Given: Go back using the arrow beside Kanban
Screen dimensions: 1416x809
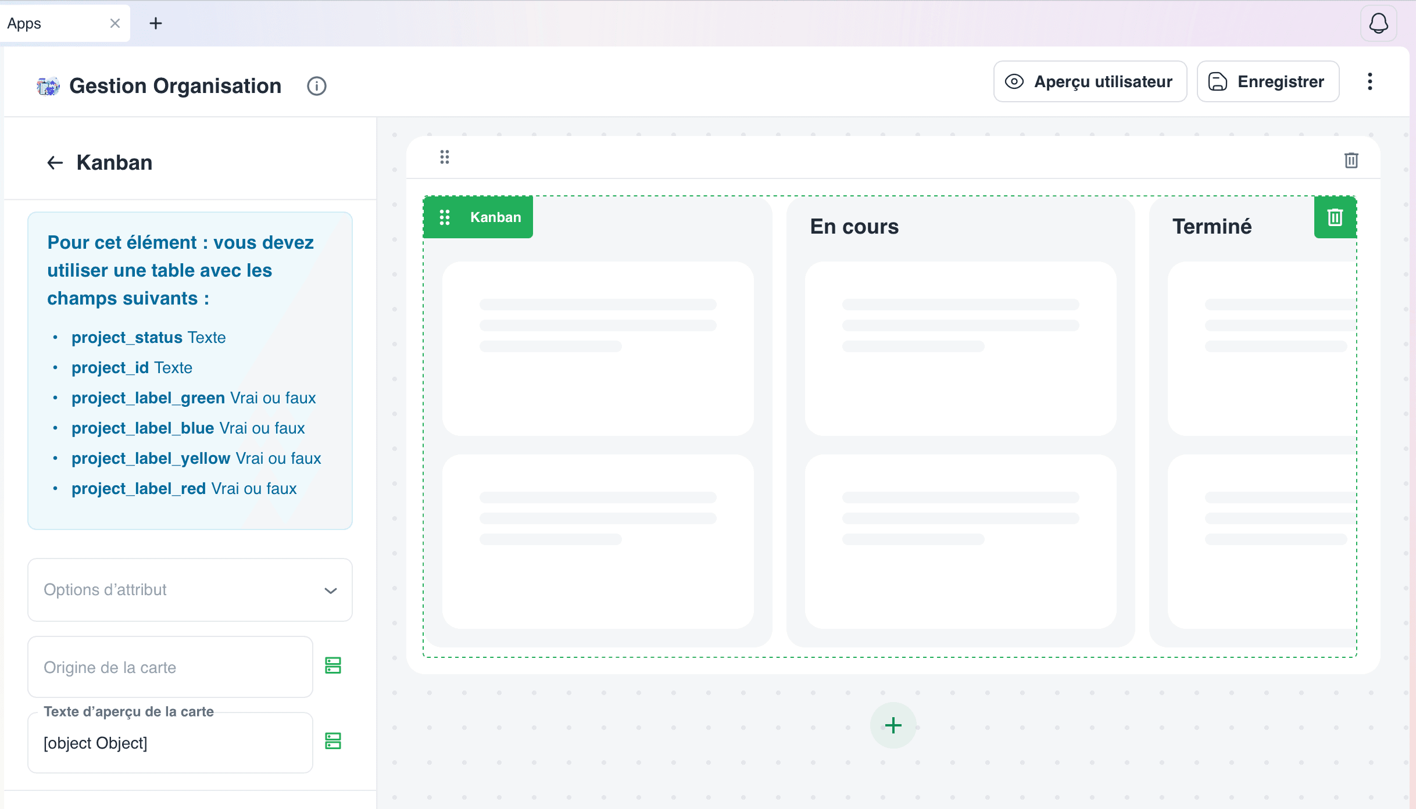Looking at the screenshot, I should 55,163.
